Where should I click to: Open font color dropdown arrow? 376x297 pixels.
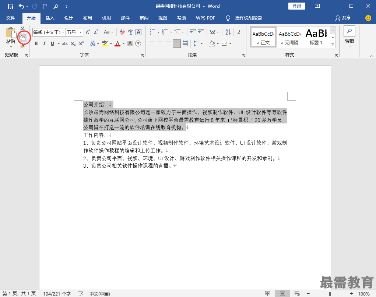click(x=123, y=43)
